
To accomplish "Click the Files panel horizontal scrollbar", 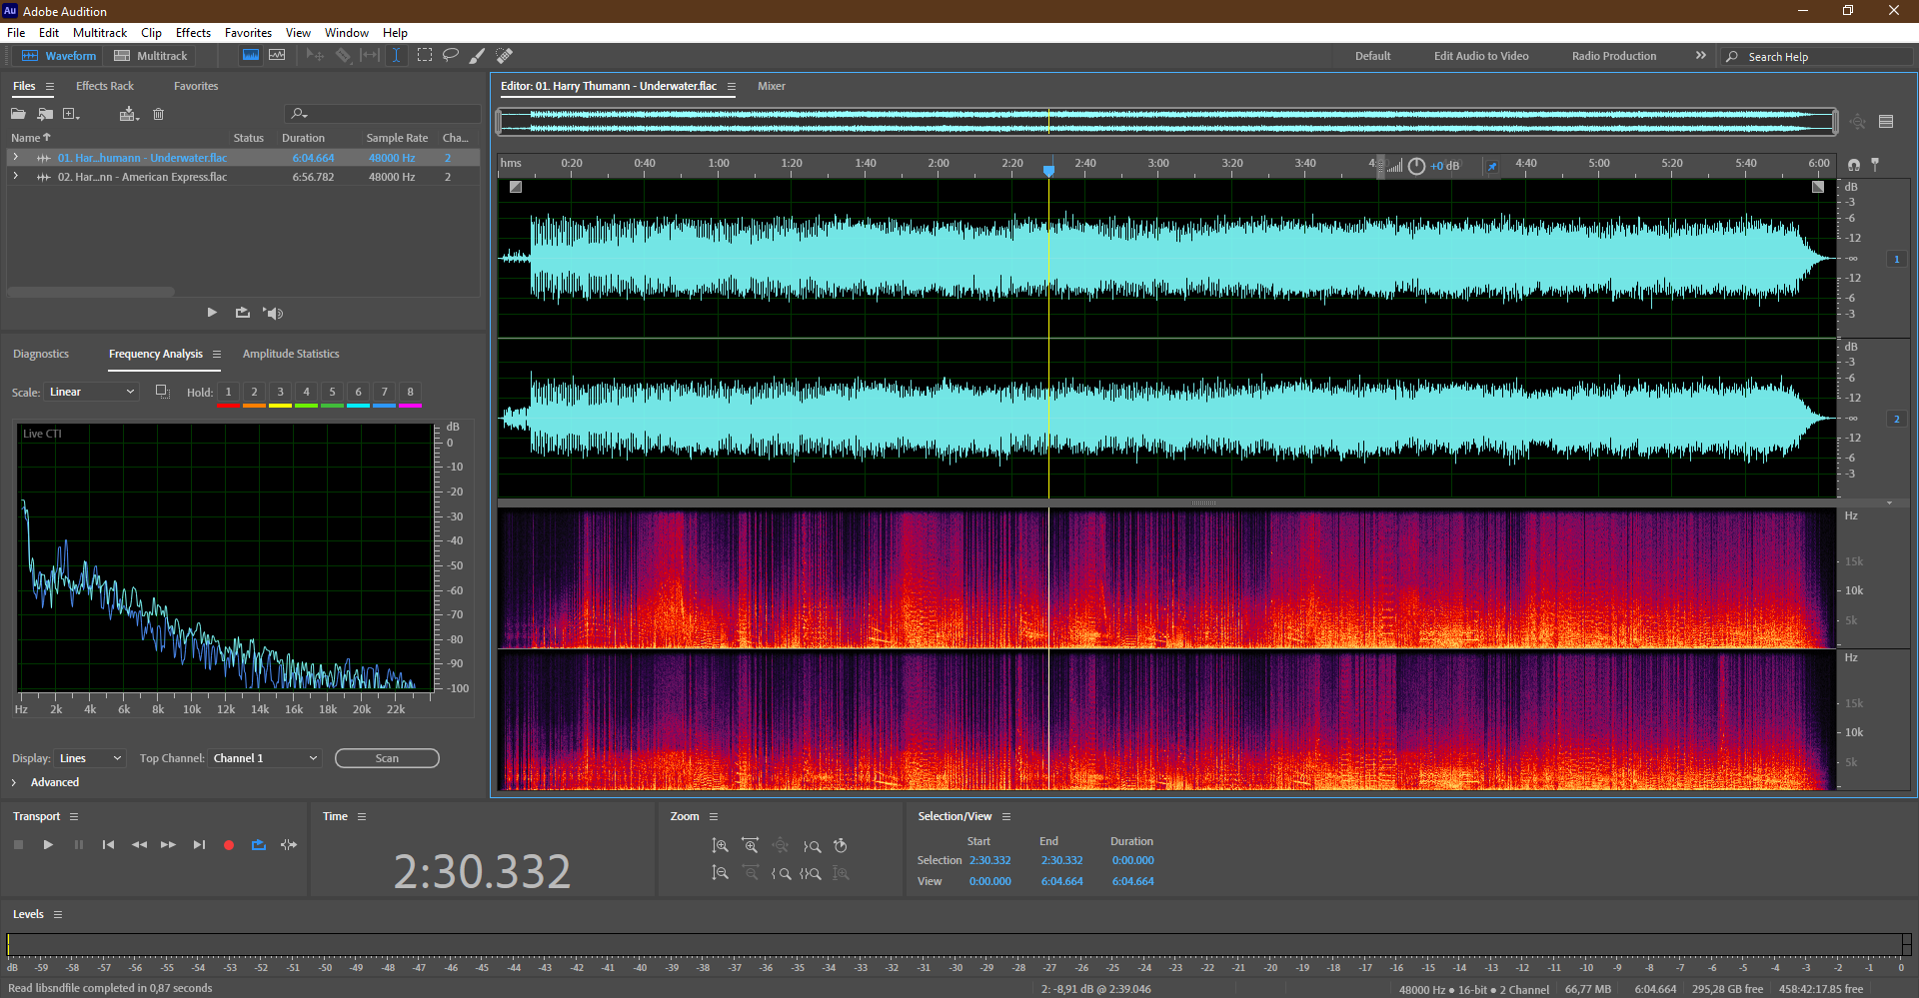I will [91, 292].
